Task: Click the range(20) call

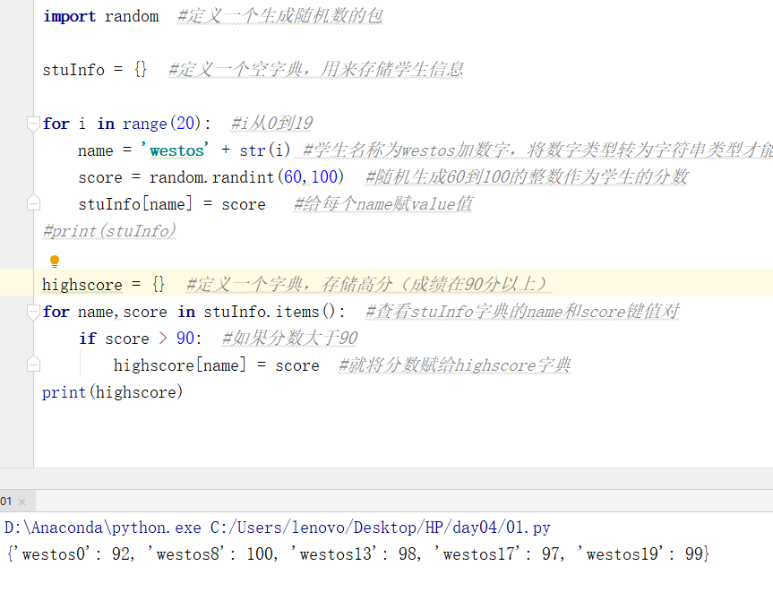Action: (162, 124)
